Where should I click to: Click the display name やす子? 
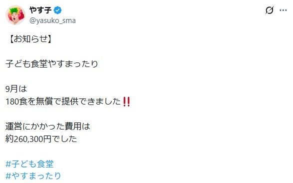pyautogui.click(x=40, y=10)
